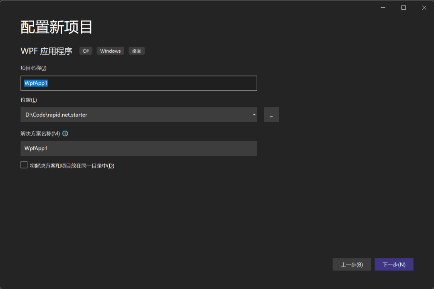This screenshot has width=434, height=289.
Task: Open the D:\Code\rapid.net.starter location combo box
Action: (139, 115)
